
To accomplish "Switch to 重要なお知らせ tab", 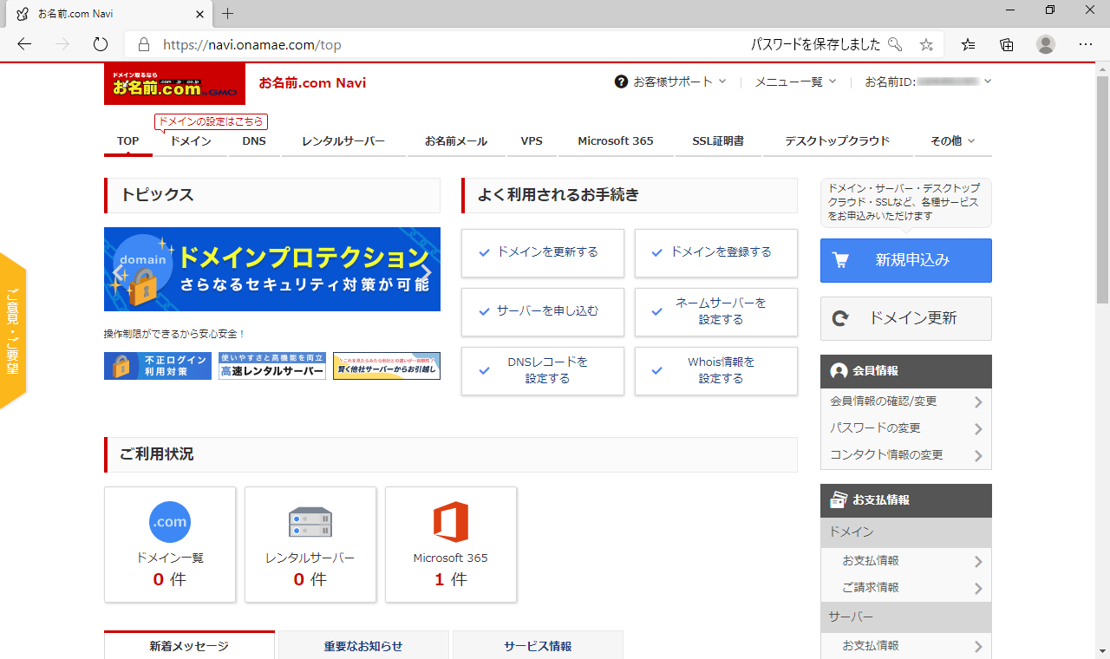I will (363, 646).
